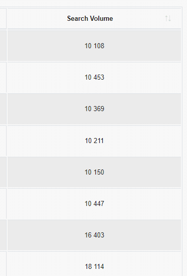The image size is (187, 276).
Task: Click the down arrow of the sort icon
Action: 169,18
